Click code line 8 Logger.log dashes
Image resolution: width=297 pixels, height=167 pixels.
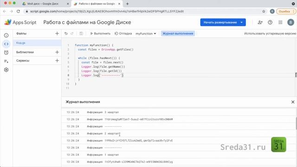pyautogui.click(x=102, y=75)
